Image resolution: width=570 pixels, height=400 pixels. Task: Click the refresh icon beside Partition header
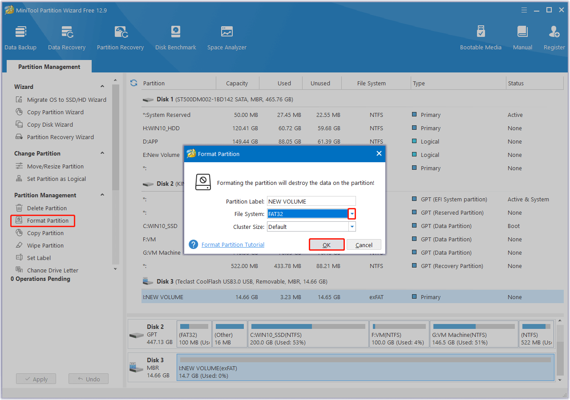pyautogui.click(x=133, y=83)
